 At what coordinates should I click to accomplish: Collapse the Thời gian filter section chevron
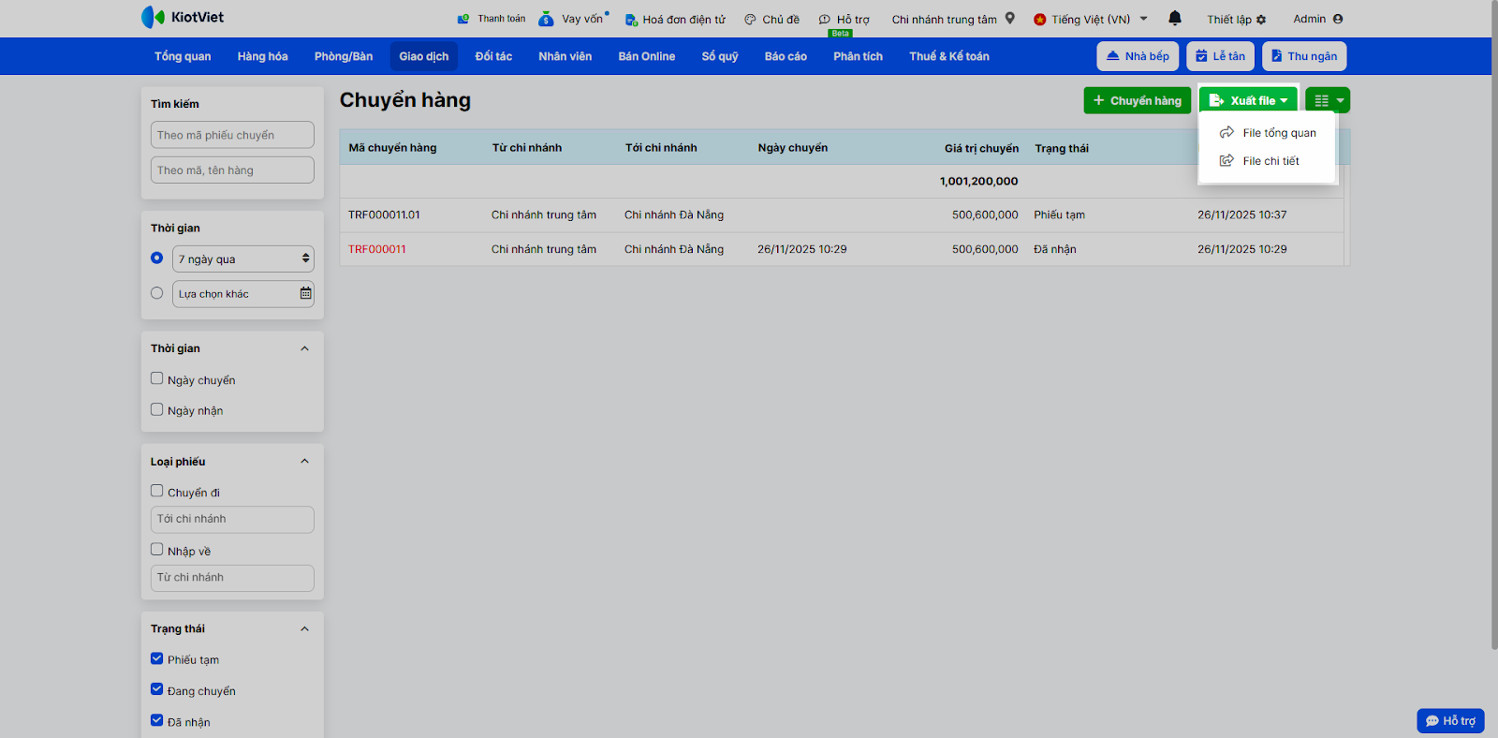[x=304, y=348]
